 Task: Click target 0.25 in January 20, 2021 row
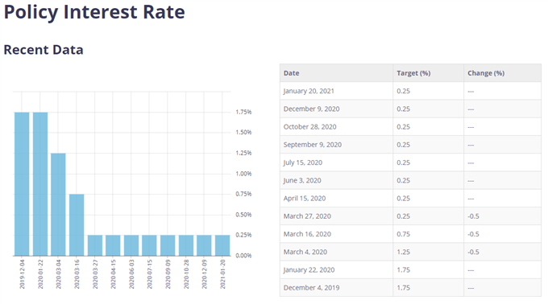click(x=403, y=91)
